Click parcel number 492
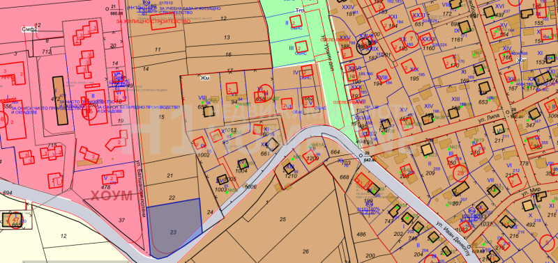The width and height of the screenshot is (558, 263). (x=531, y=224)
